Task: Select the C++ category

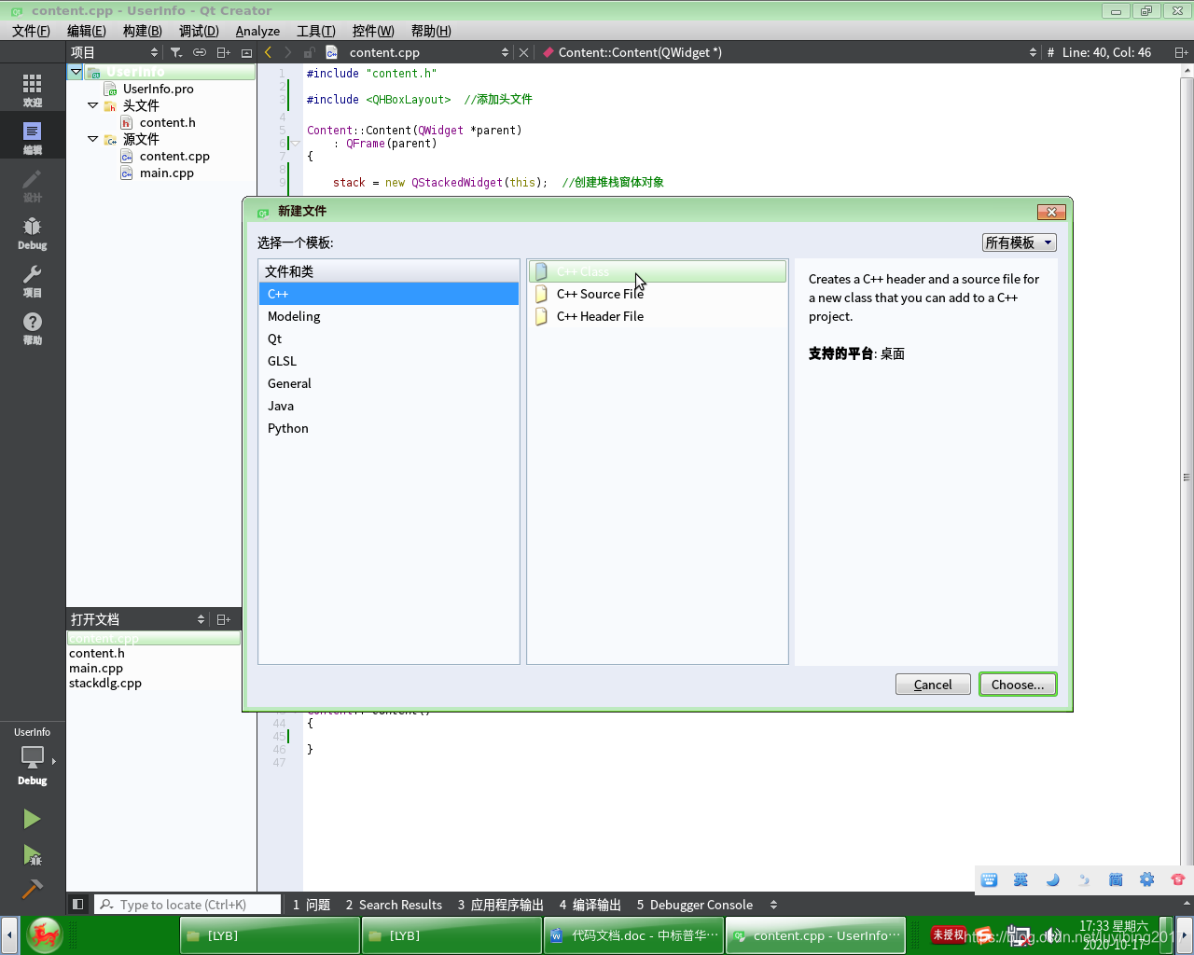Action: pos(389,294)
